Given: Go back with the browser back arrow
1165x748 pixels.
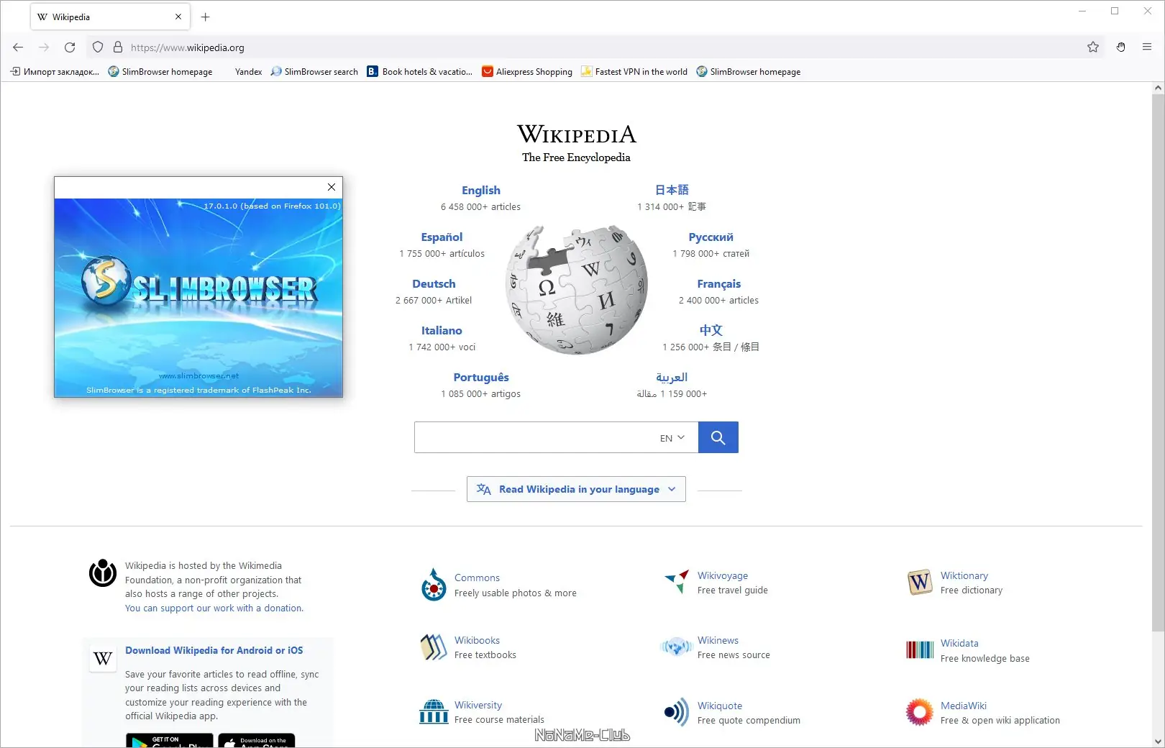Looking at the screenshot, I should (x=18, y=47).
